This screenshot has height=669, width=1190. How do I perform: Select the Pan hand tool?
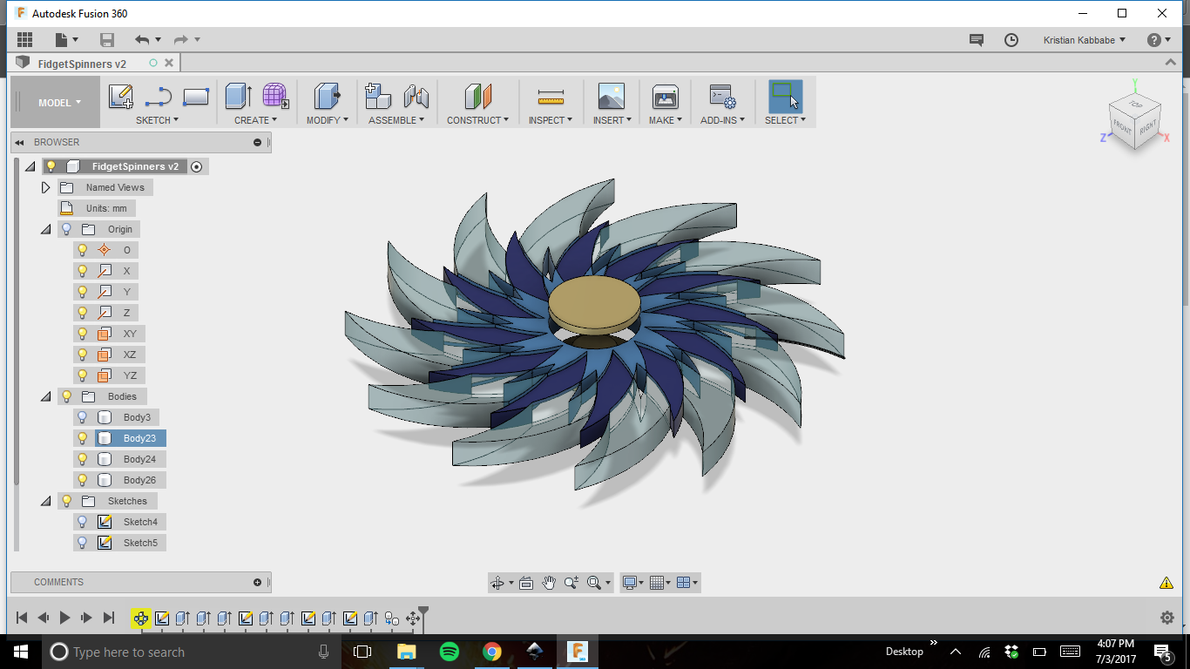click(x=549, y=583)
